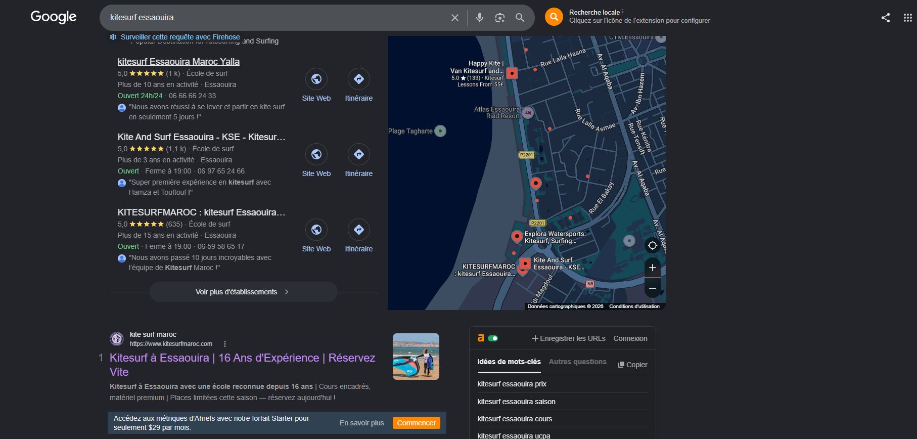
Task: Select keyword 'kitesurf essaouira saison'
Action: coord(517,402)
